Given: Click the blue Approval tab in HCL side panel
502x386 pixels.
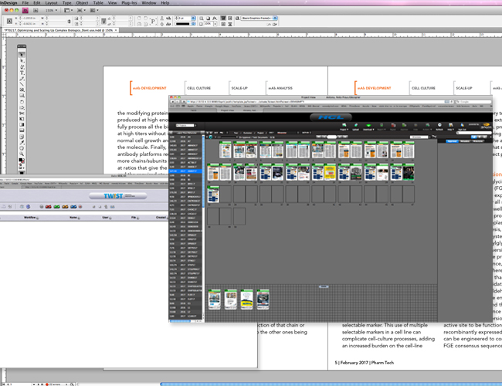Looking at the screenshot, I should pos(452,141).
